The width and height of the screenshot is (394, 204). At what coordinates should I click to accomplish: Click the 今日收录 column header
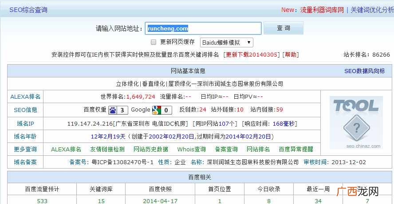(269, 189)
